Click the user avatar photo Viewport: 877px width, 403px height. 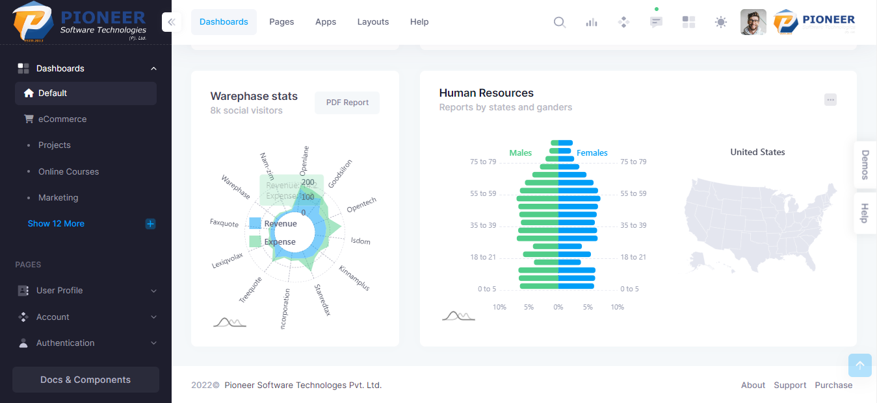(x=753, y=22)
